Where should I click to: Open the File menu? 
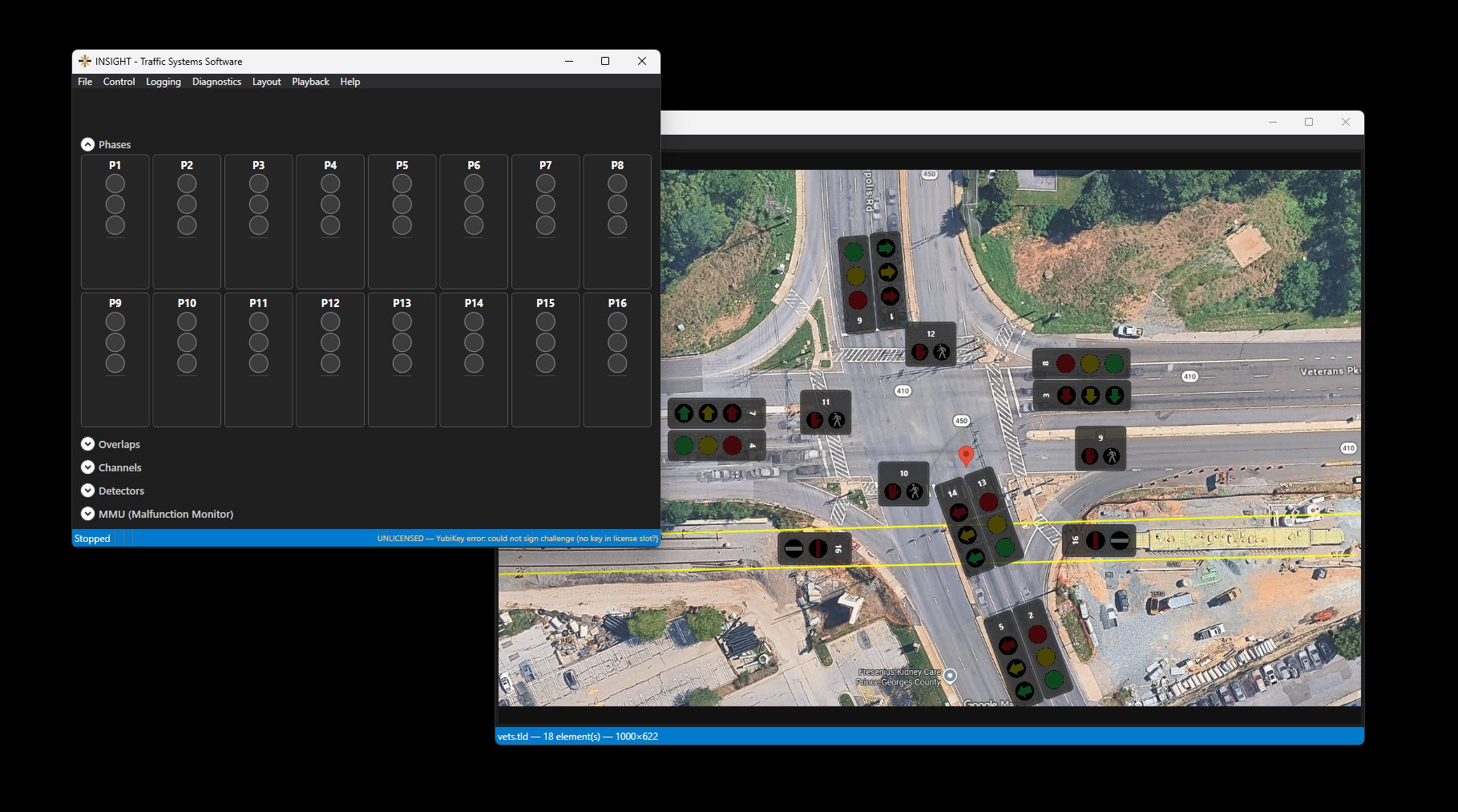(85, 82)
